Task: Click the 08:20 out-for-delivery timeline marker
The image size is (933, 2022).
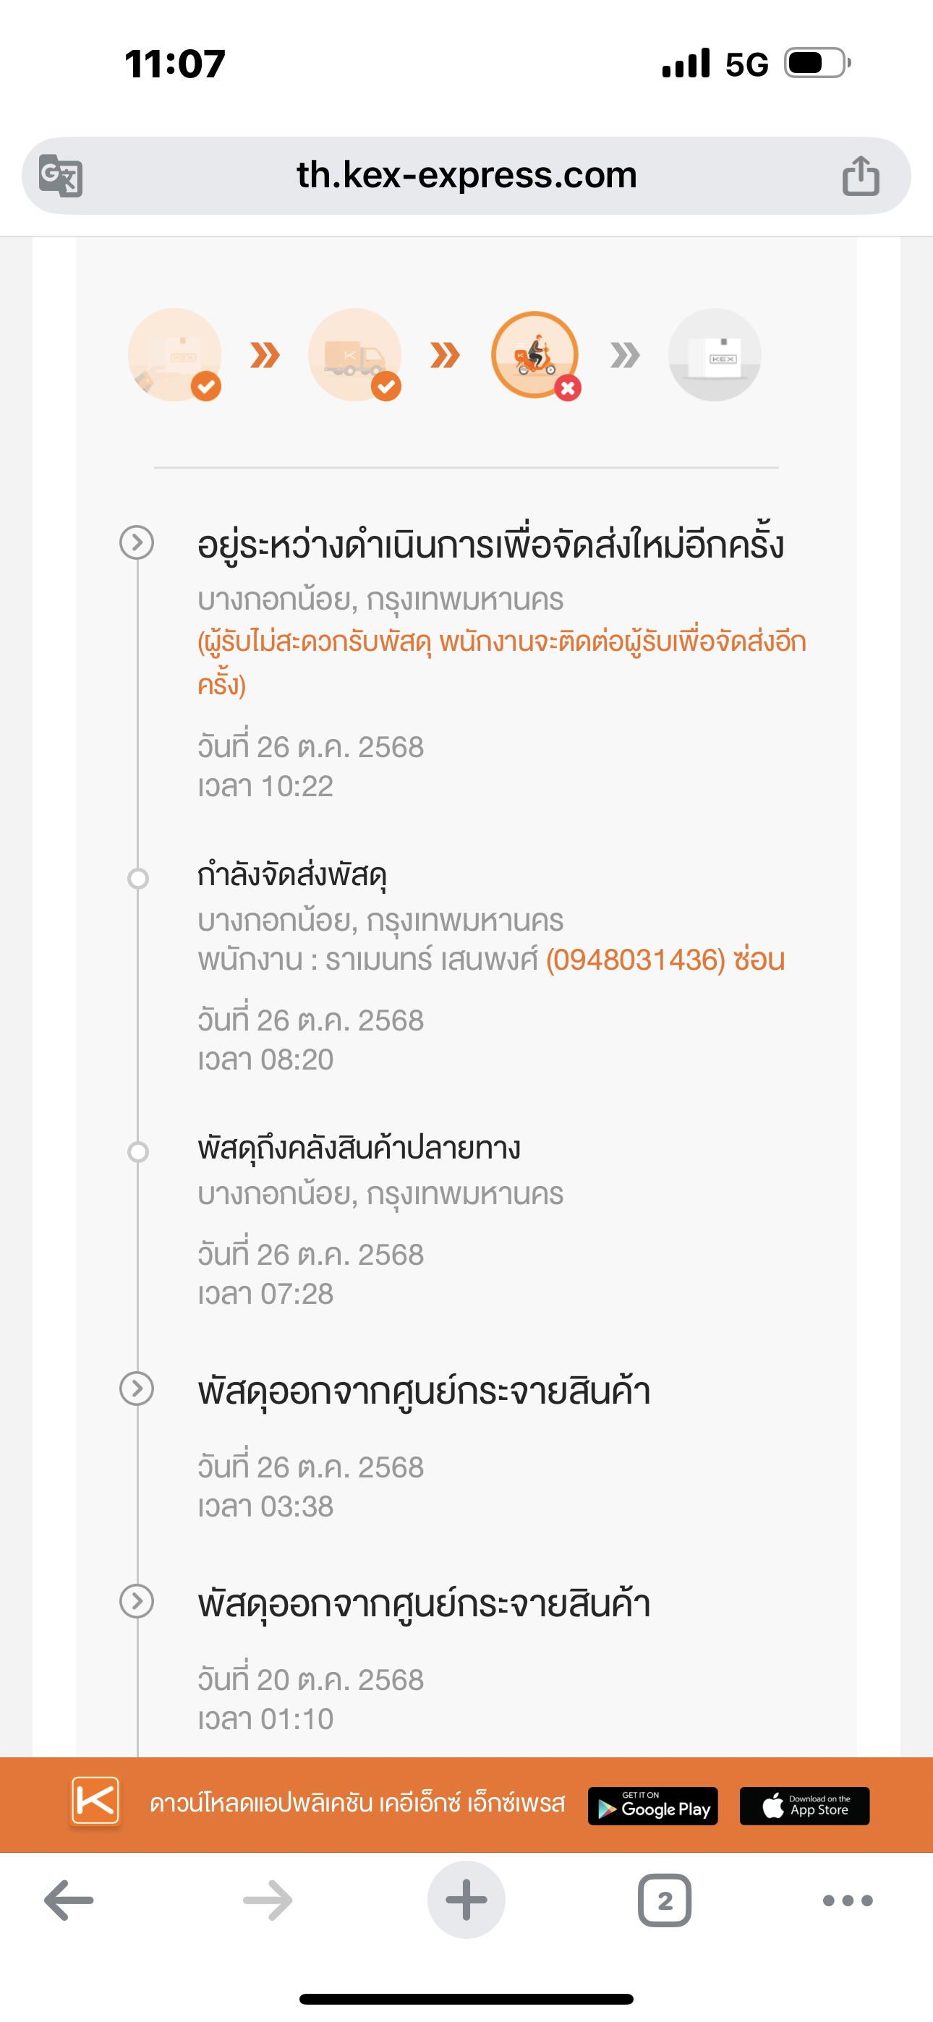Action: pos(138,879)
